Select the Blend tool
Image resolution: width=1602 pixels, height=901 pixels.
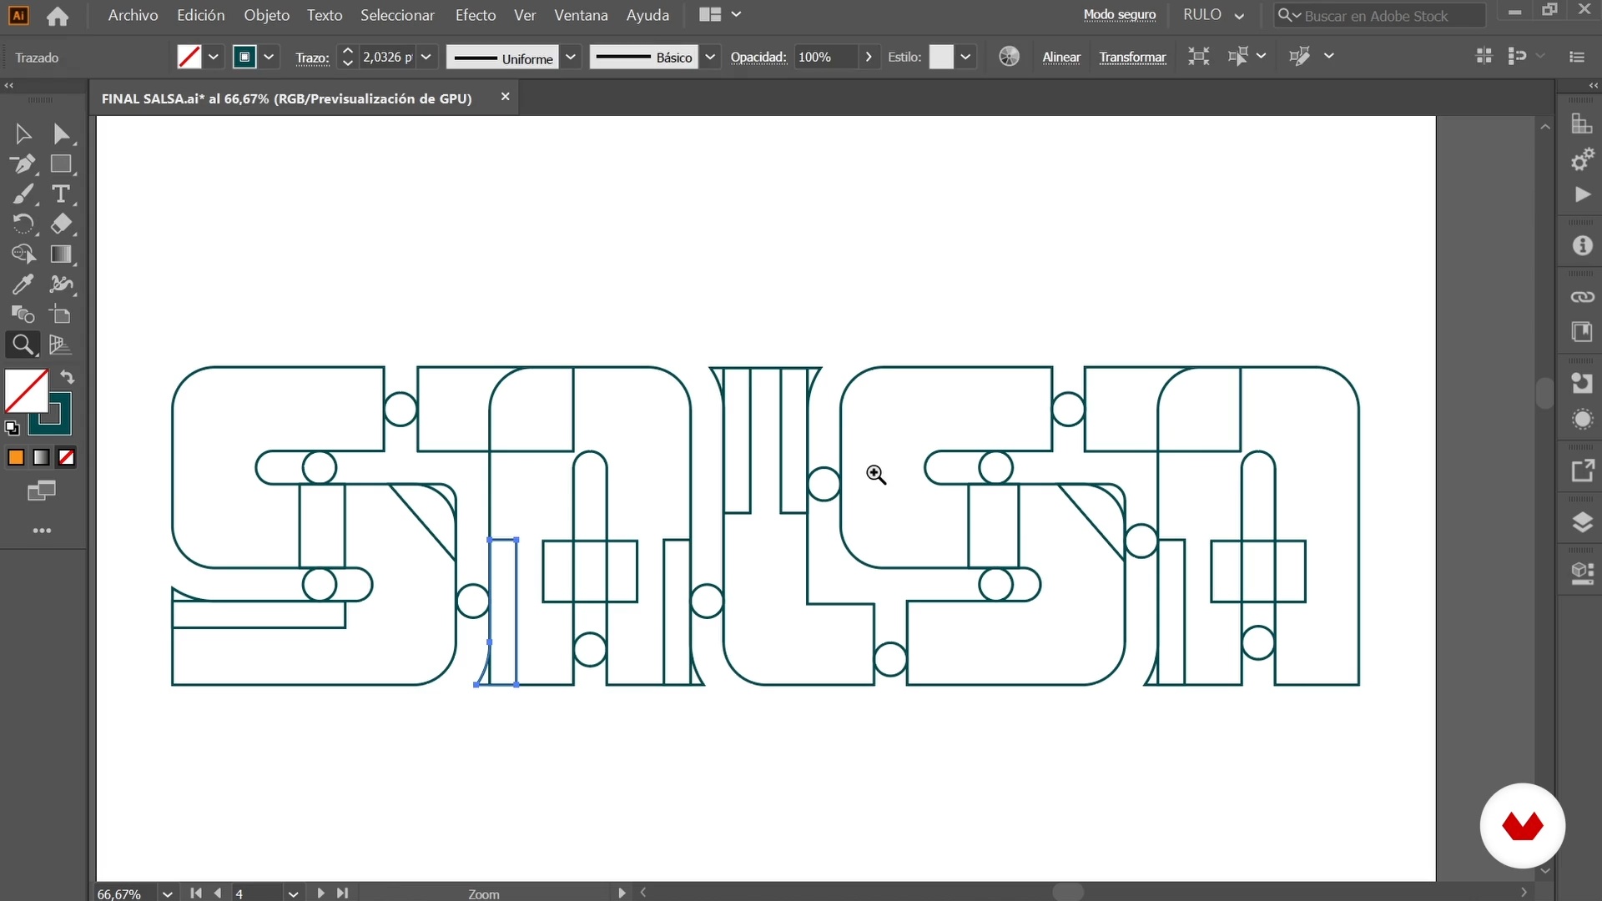(x=23, y=315)
